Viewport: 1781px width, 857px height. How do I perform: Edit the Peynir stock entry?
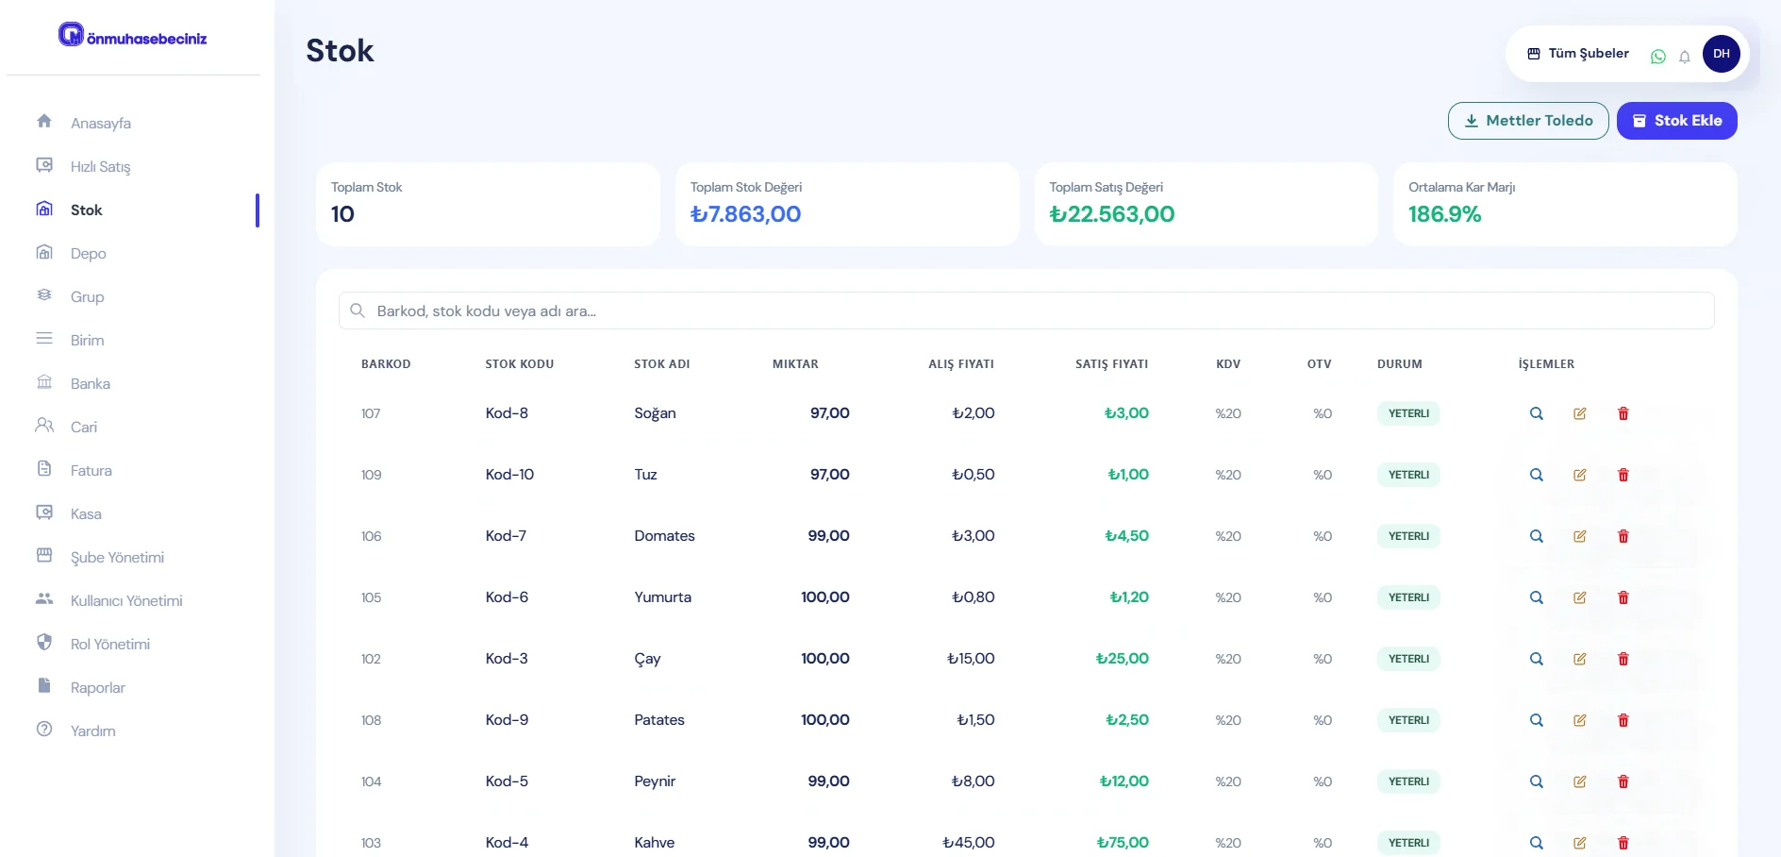click(1579, 781)
